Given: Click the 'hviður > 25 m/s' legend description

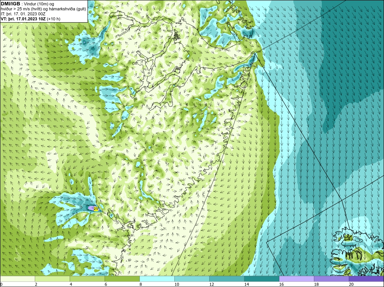Looking at the screenshot, I should pos(43,9).
